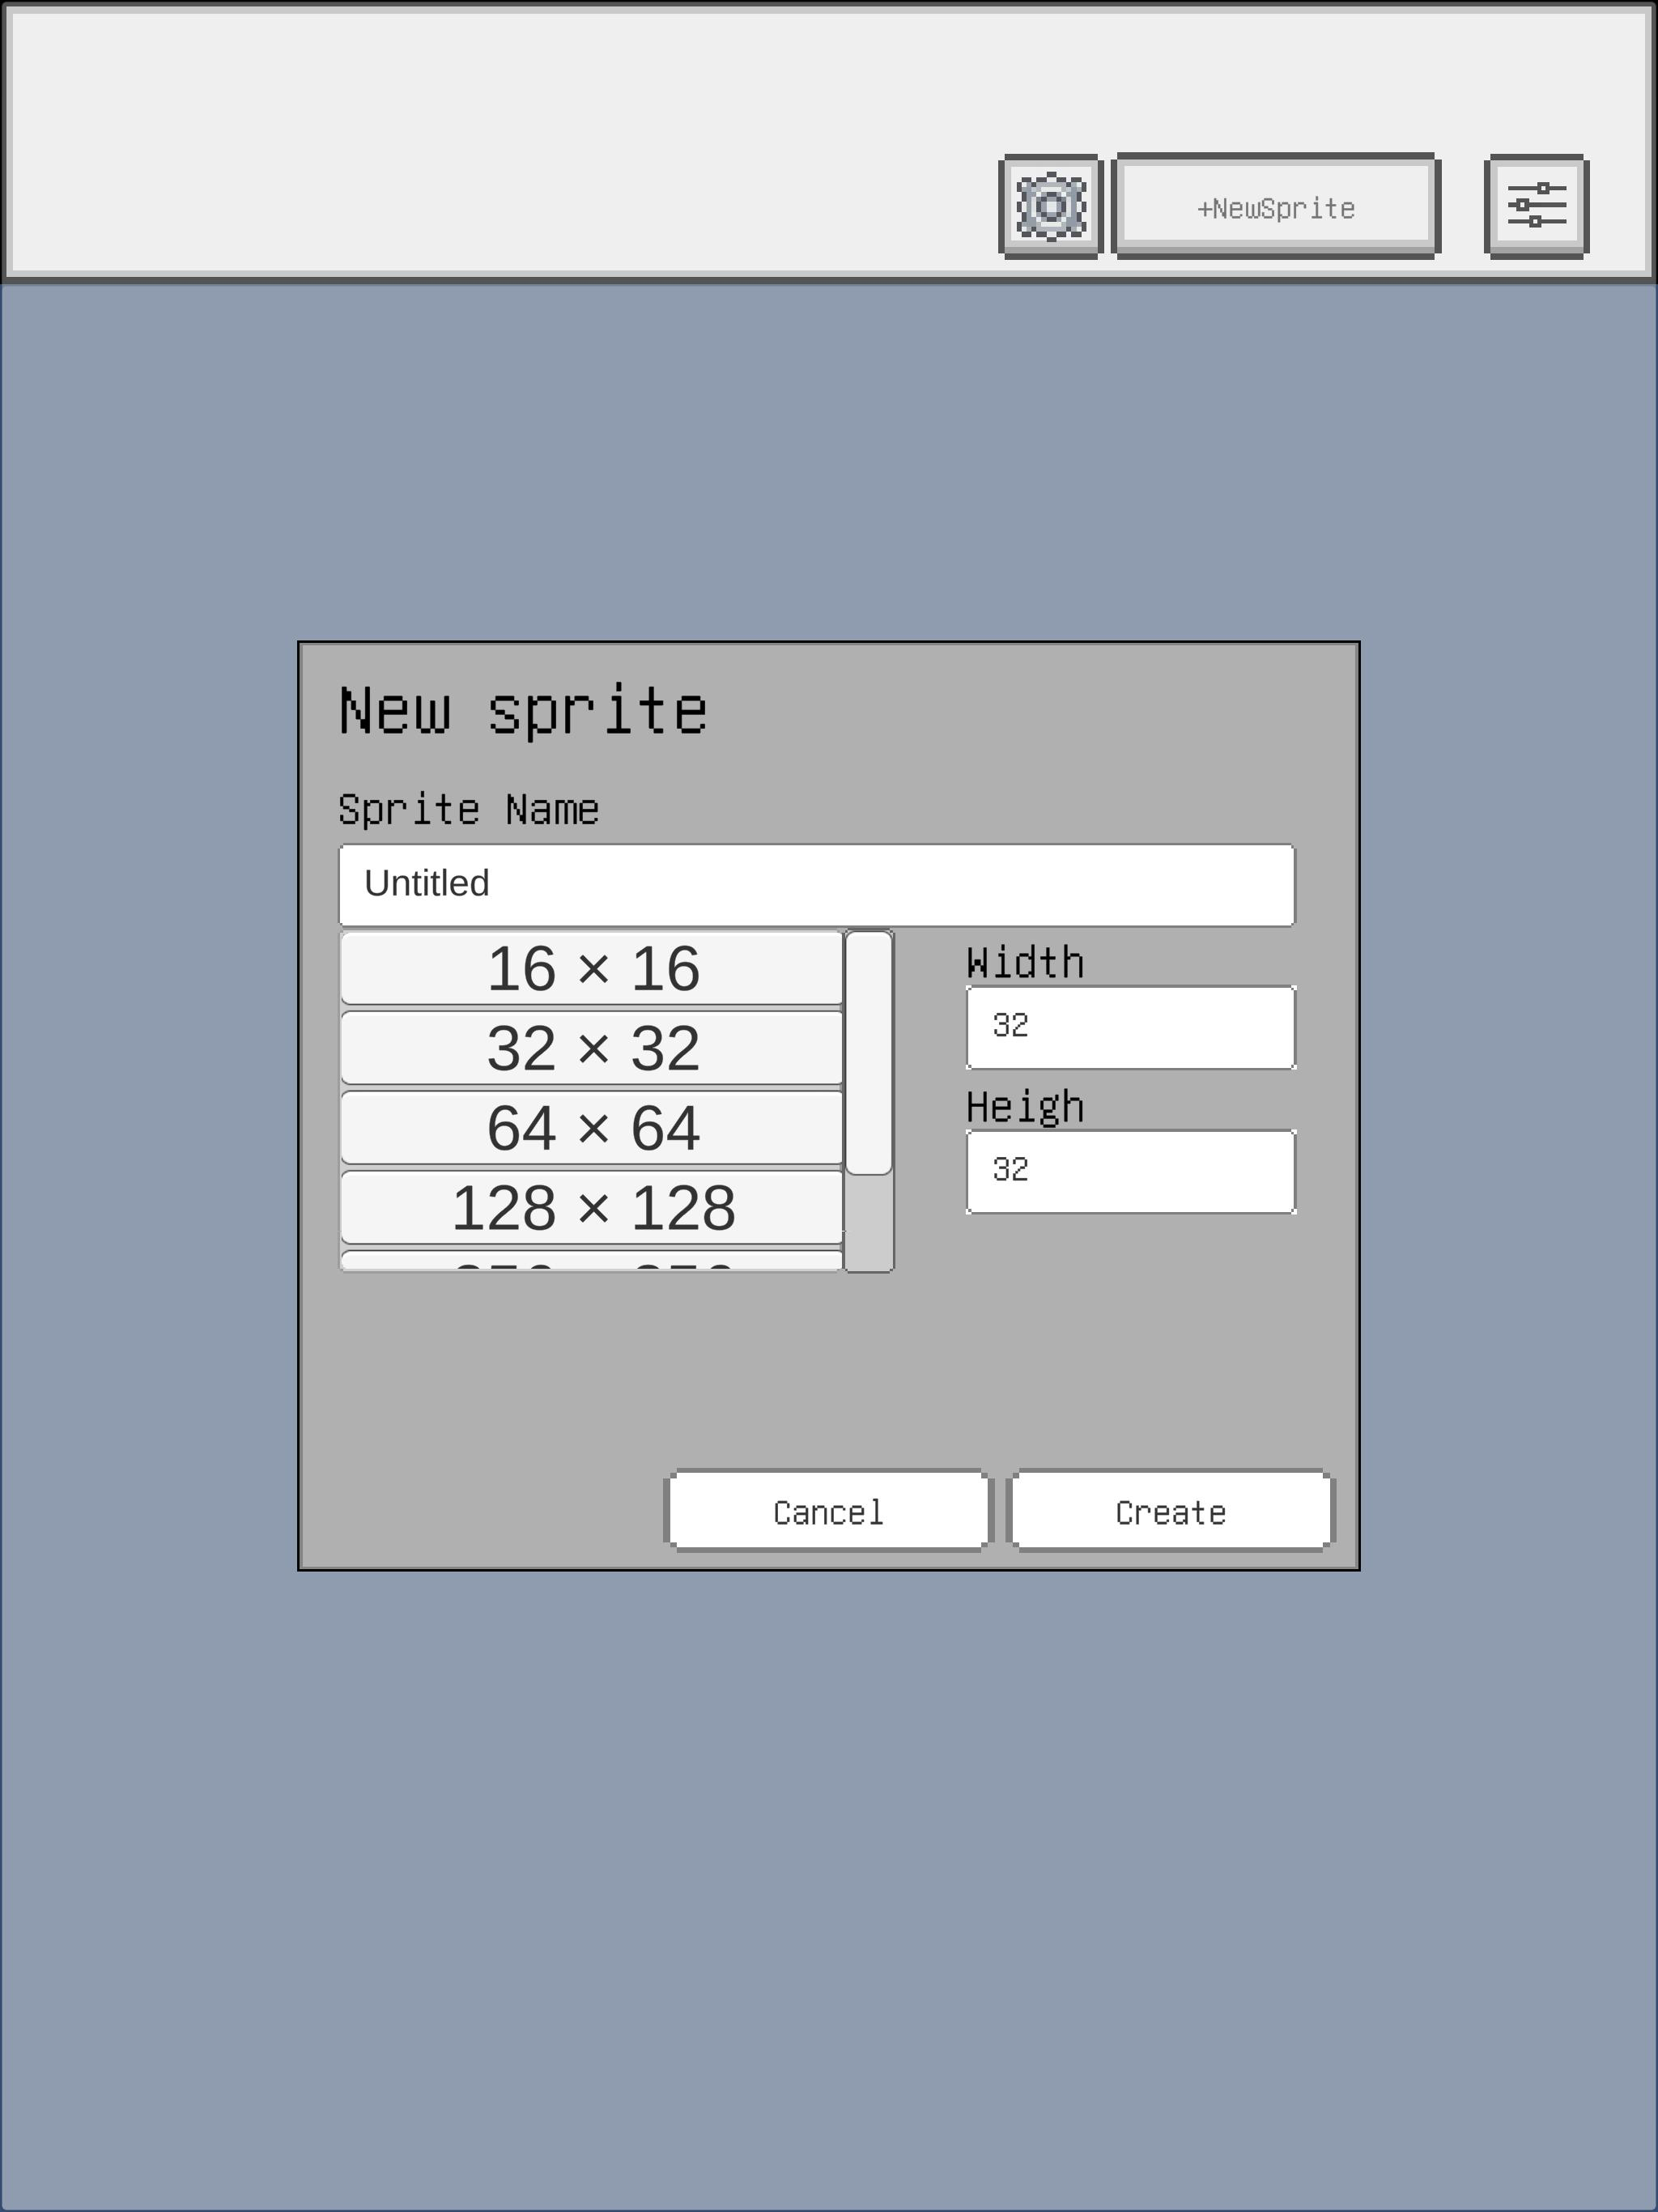Focus the Sprite Name field showing Untitled
The image size is (1658, 2212).
click(816, 884)
